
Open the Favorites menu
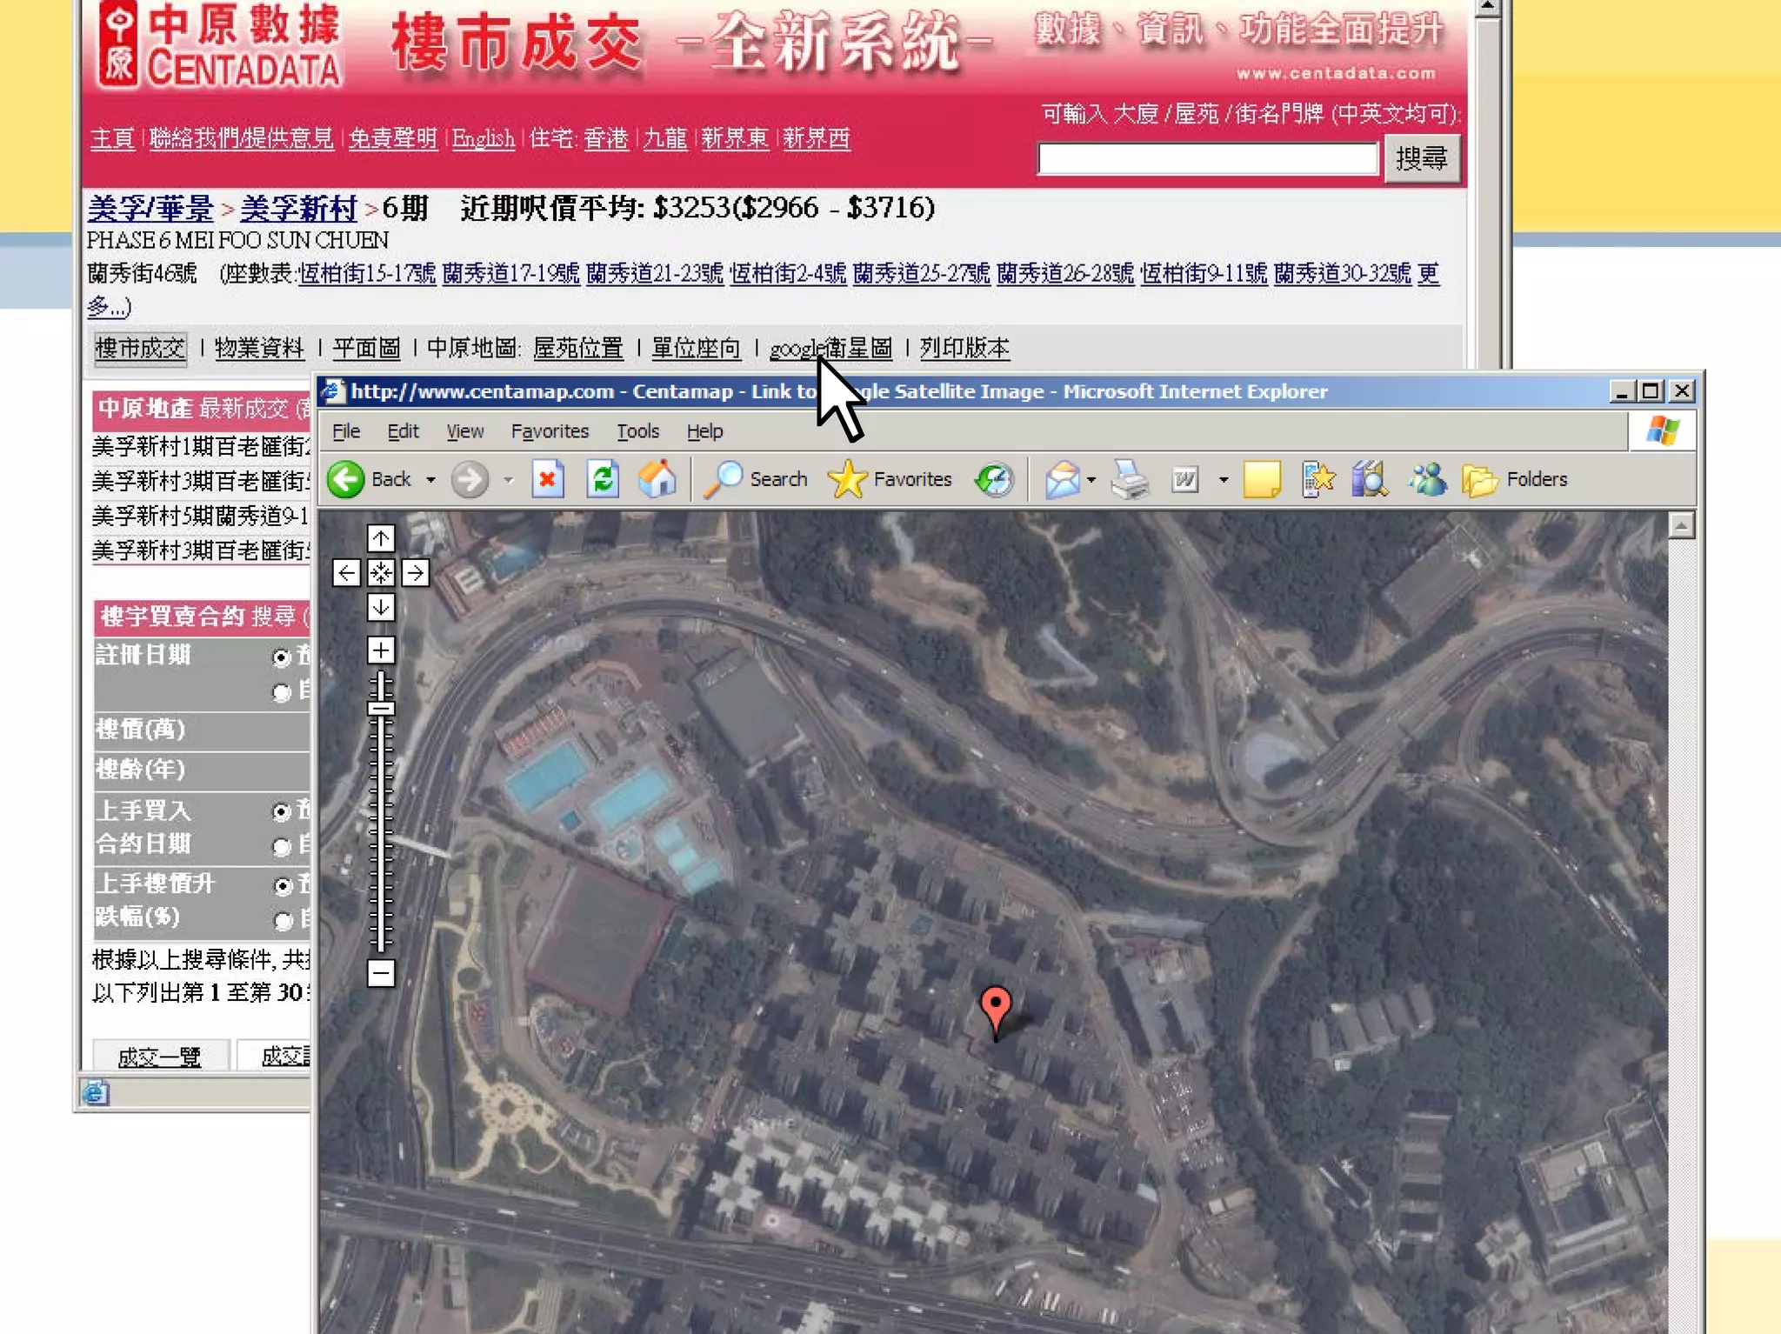[549, 431]
